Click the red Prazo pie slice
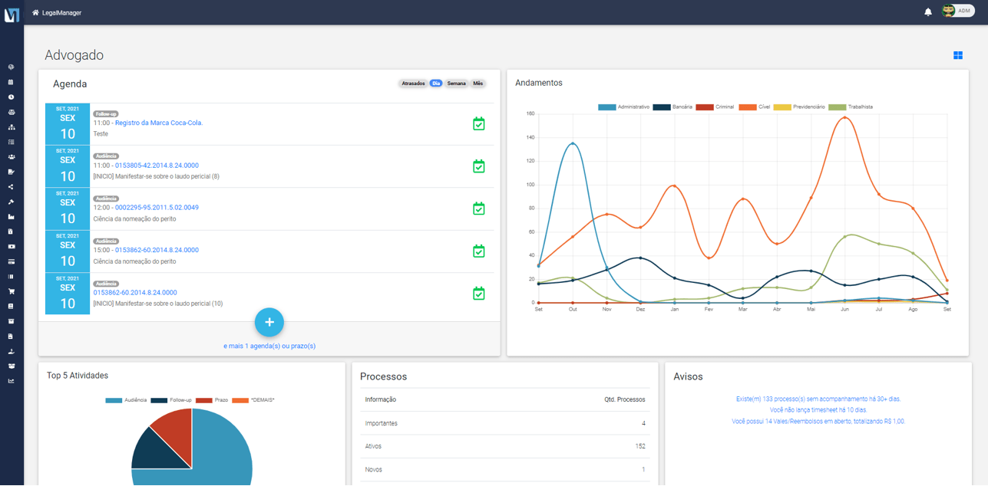This screenshot has width=988, height=486. (175, 433)
